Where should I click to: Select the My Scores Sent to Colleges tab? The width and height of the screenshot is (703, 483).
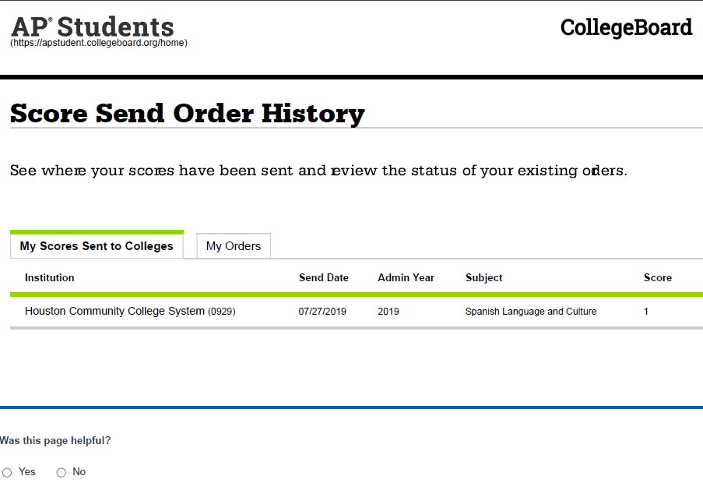(97, 245)
